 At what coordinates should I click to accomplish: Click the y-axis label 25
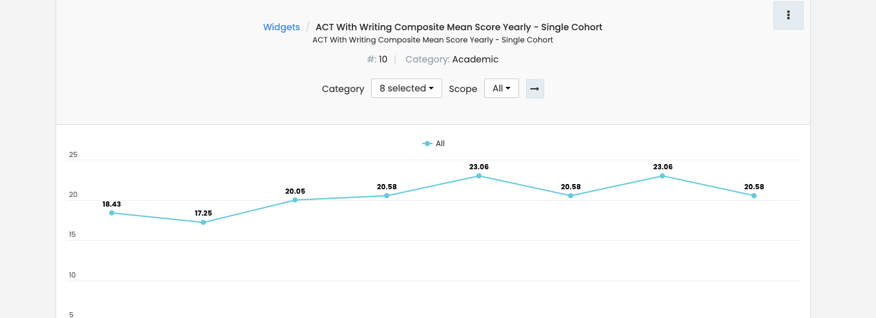(x=73, y=154)
